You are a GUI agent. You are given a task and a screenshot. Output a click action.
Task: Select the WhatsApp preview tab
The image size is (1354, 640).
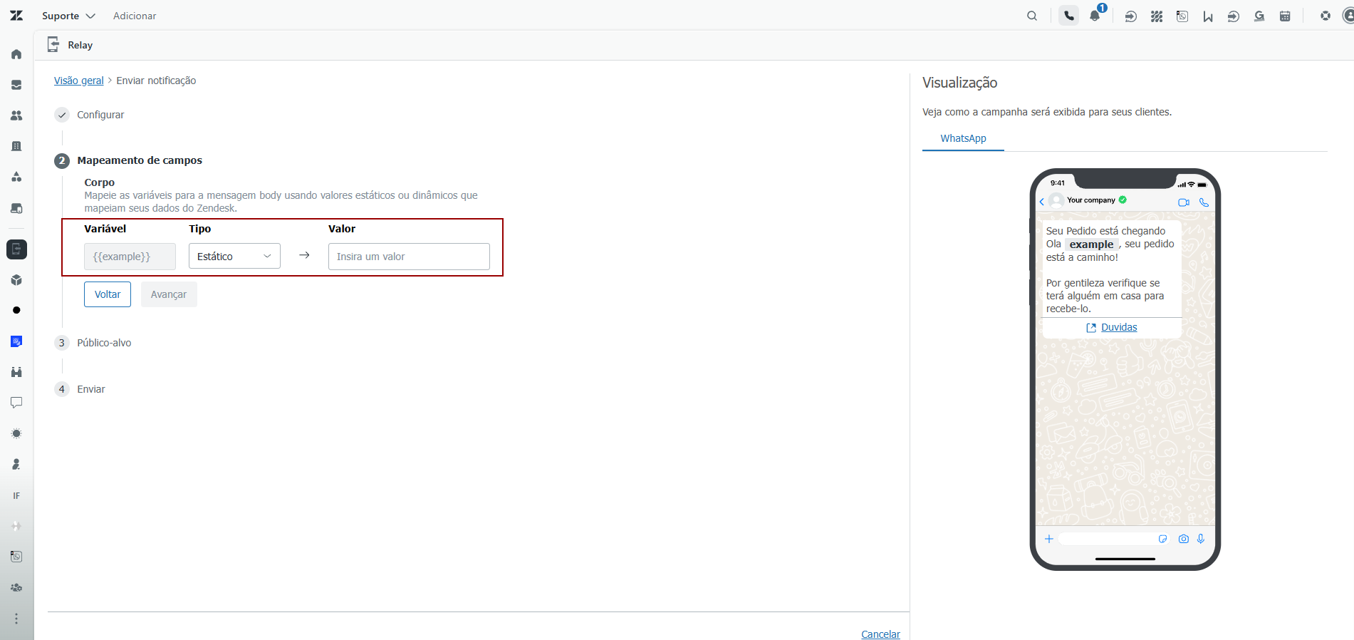963,138
